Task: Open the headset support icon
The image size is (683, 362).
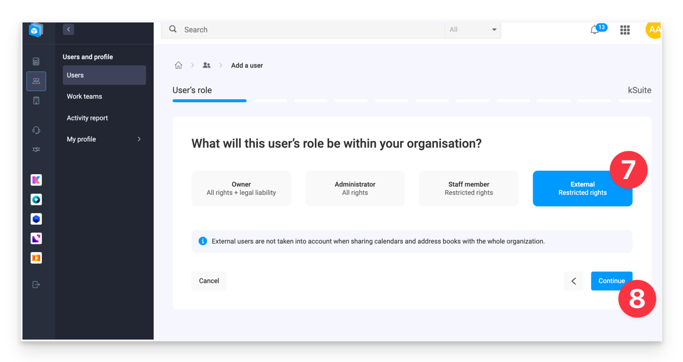Action: click(36, 130)
